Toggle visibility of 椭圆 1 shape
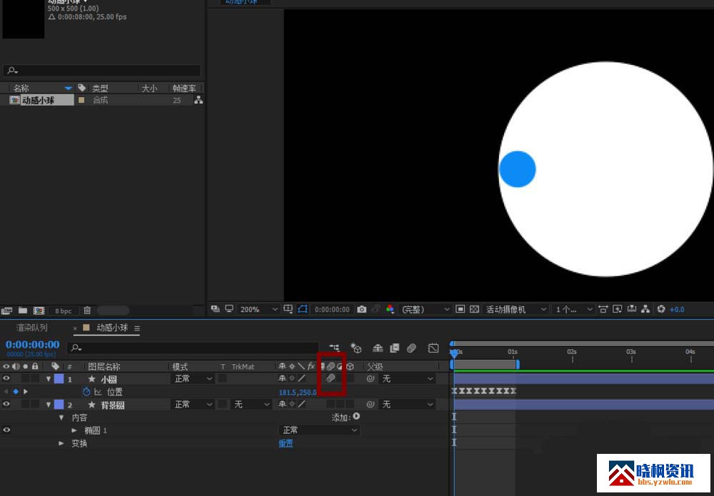The height and width of the screenshot is (496, 714). 6,430
